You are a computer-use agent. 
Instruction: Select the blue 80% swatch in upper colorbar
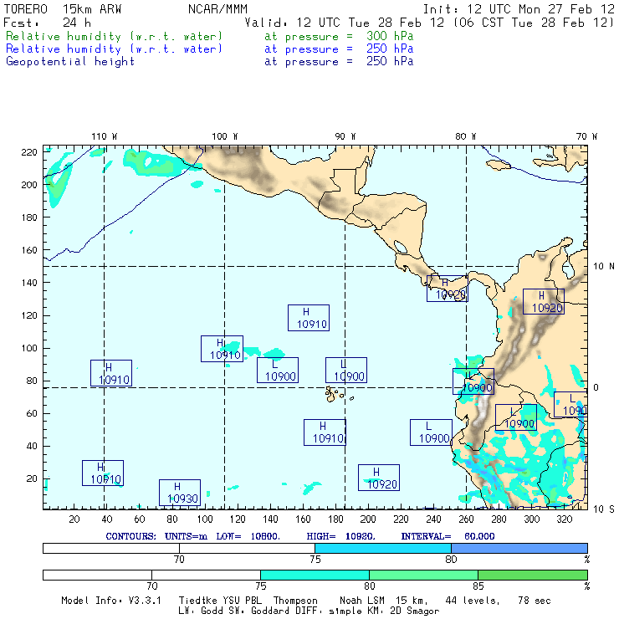[519, 547]
